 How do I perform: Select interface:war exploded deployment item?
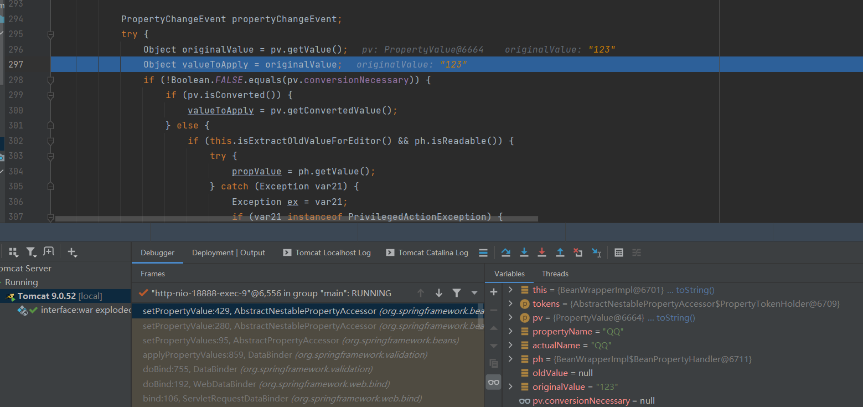pos(86,310)
